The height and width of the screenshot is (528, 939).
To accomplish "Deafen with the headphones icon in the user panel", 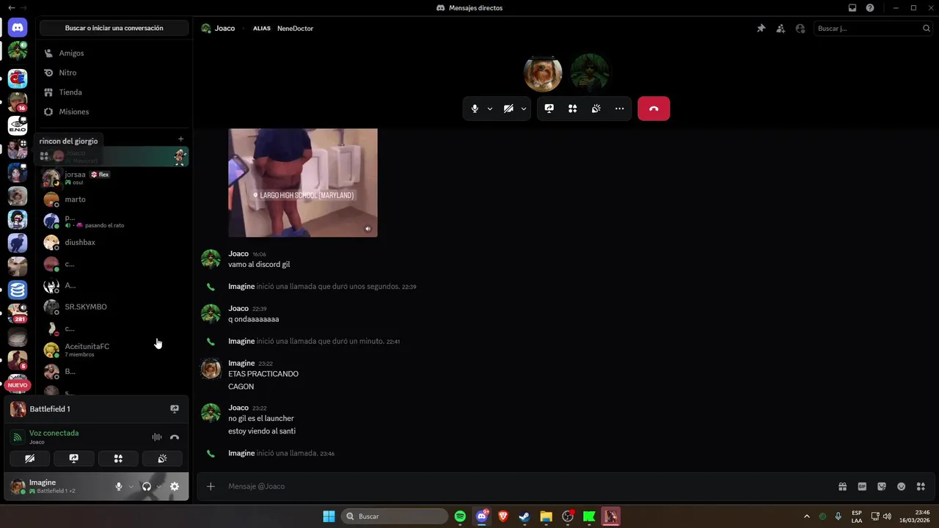I will click(147, 486).
